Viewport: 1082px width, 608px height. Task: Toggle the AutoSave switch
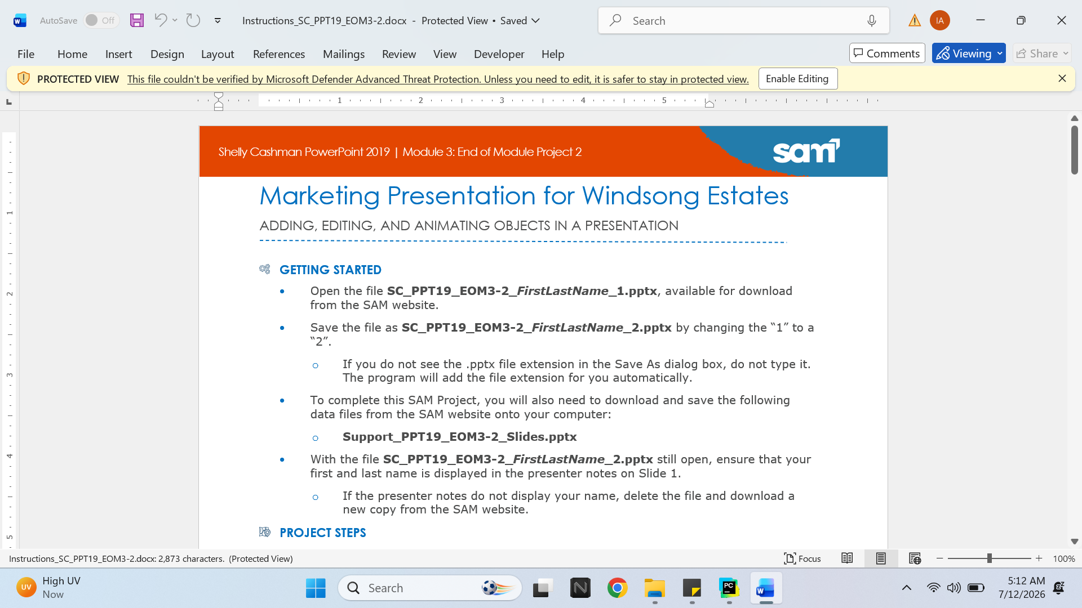click(101, 20)
